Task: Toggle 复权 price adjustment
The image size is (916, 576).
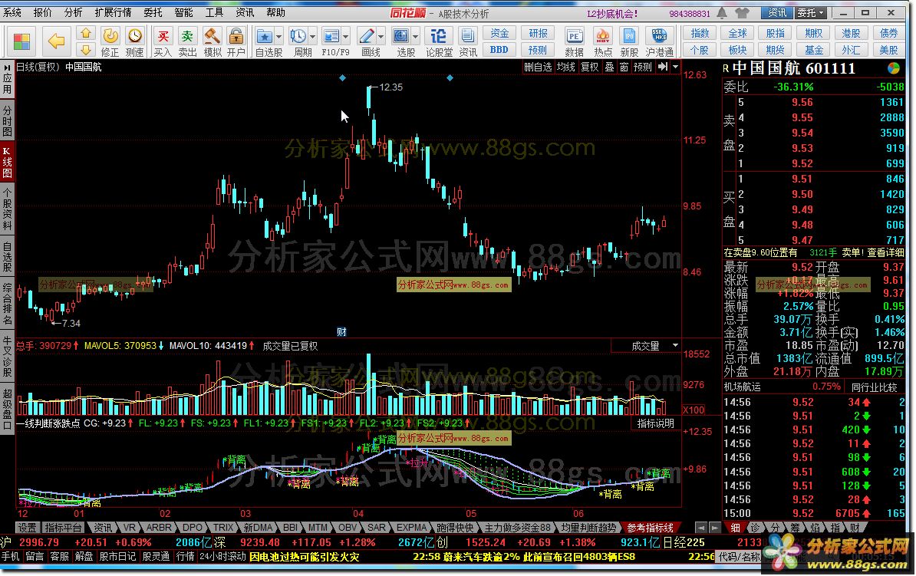Action: (589, 67)
